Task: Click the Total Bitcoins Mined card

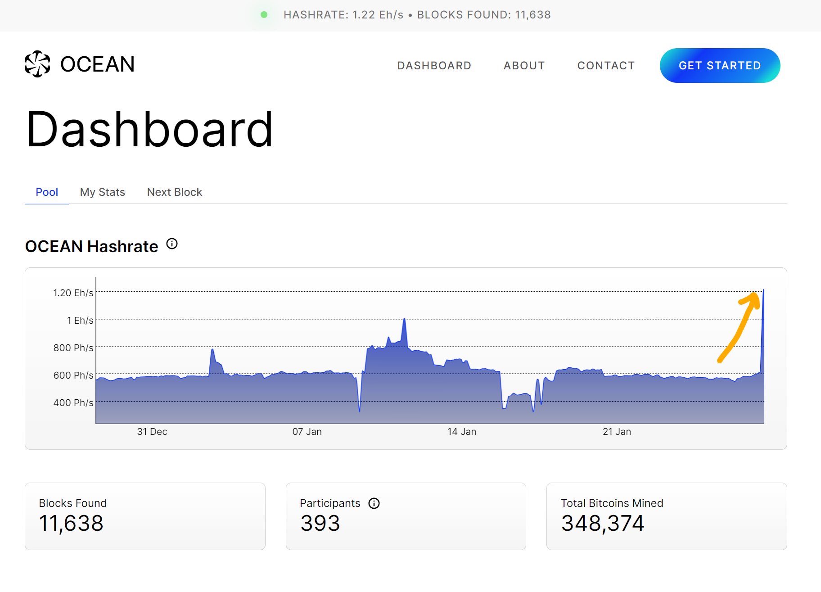Action: pyautogui.click(x=666, y=516)
